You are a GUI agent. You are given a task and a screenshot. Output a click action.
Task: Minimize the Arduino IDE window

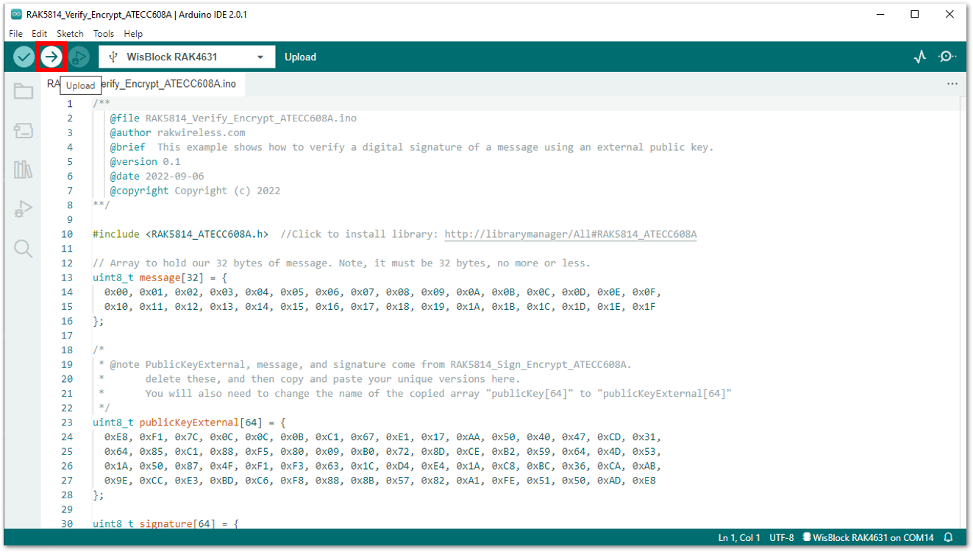(x=880, y=14)
